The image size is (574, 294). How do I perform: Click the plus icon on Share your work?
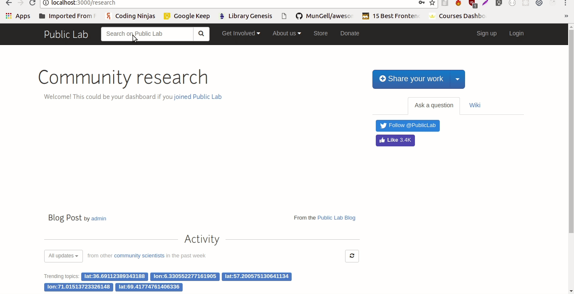[383, 79]
